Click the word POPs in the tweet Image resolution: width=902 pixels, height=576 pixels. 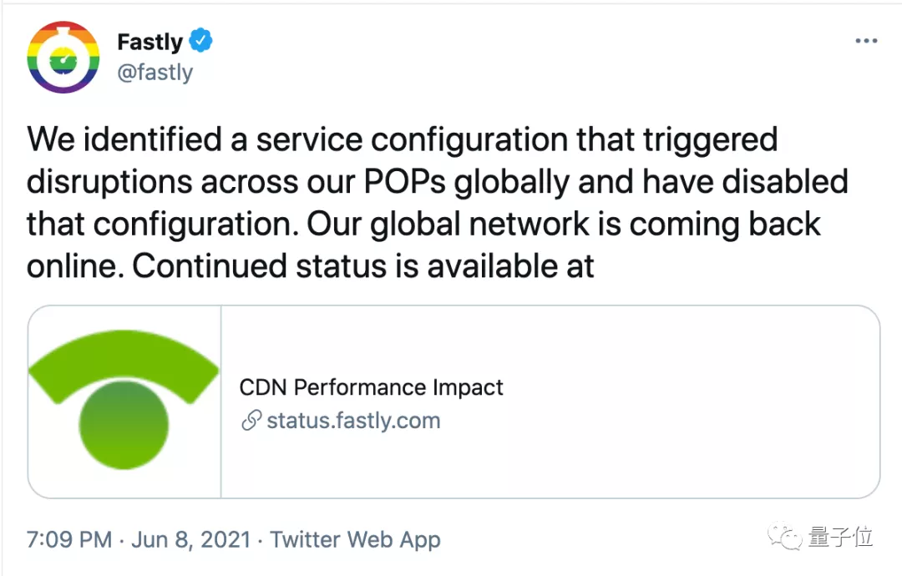[x=404, y=182]
